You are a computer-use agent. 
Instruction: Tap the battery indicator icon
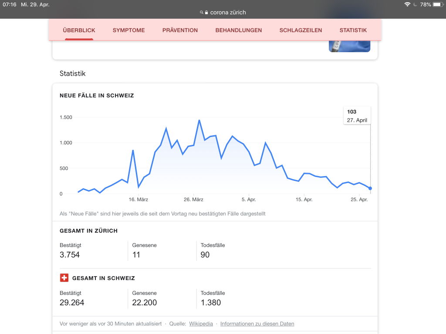click(438, 4)
